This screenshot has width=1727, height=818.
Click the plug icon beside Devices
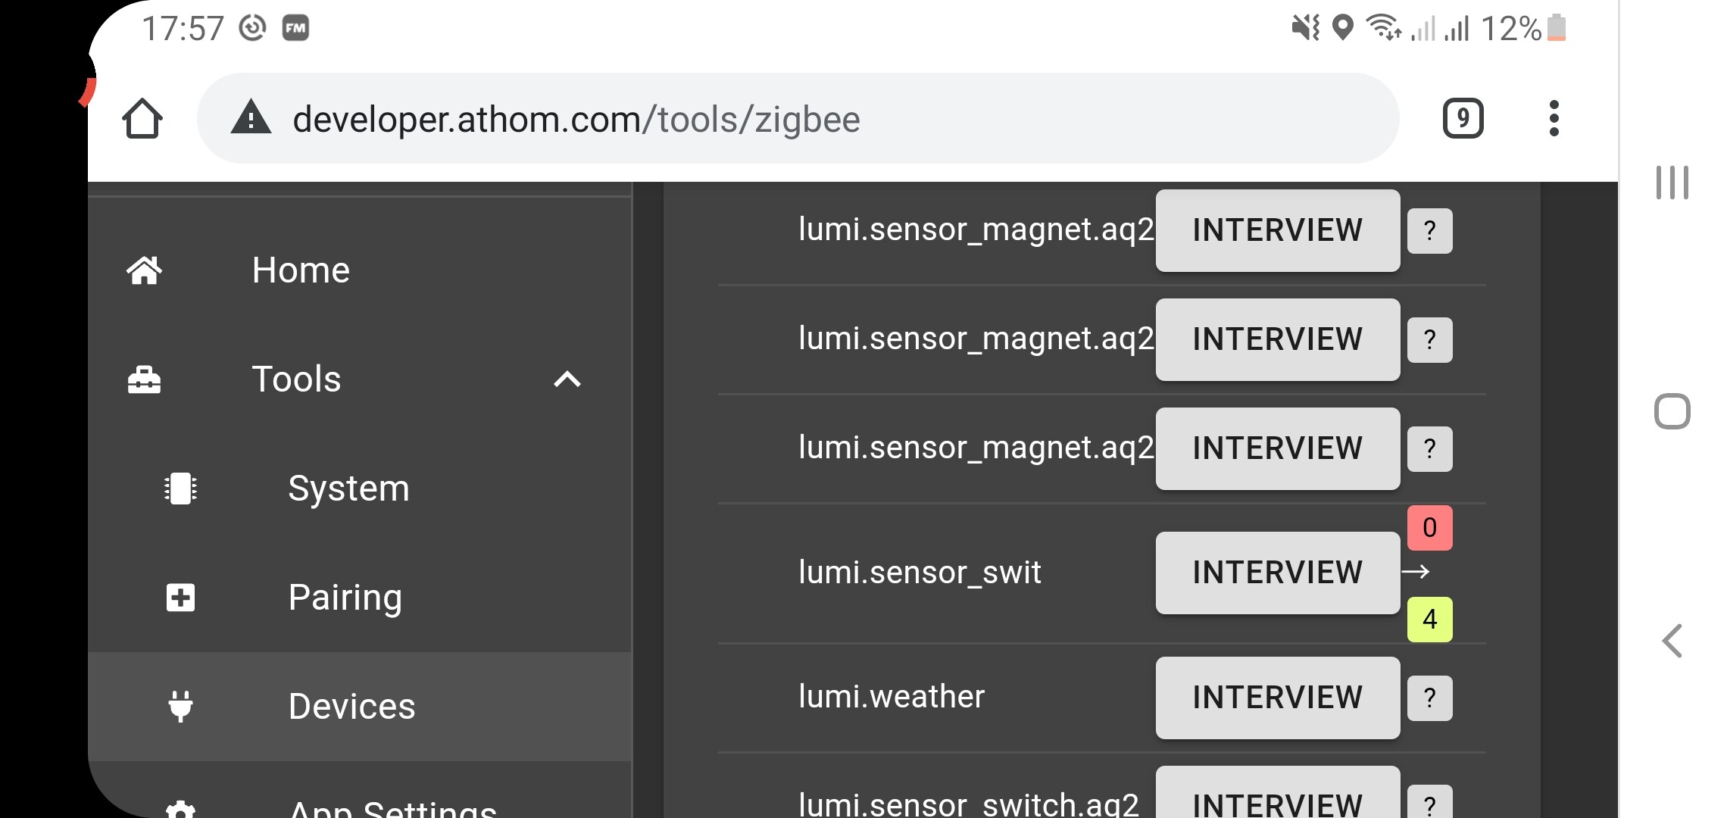click(180, 706)
